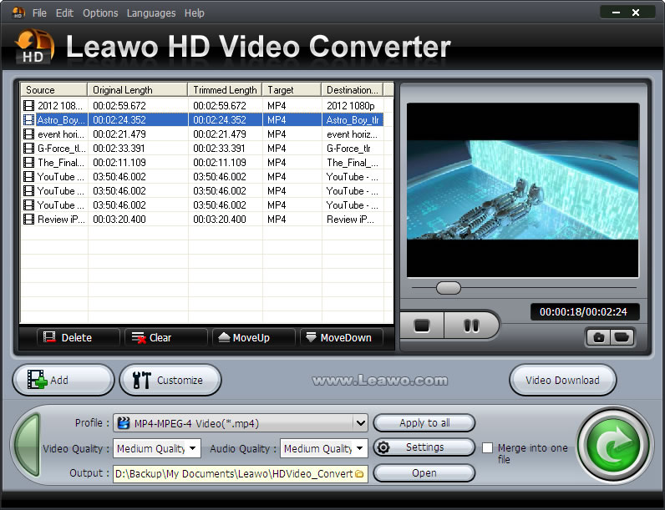Pause the video preview

[470, 326]
